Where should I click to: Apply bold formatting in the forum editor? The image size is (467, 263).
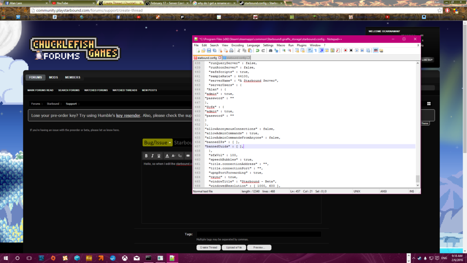point(146,156)
